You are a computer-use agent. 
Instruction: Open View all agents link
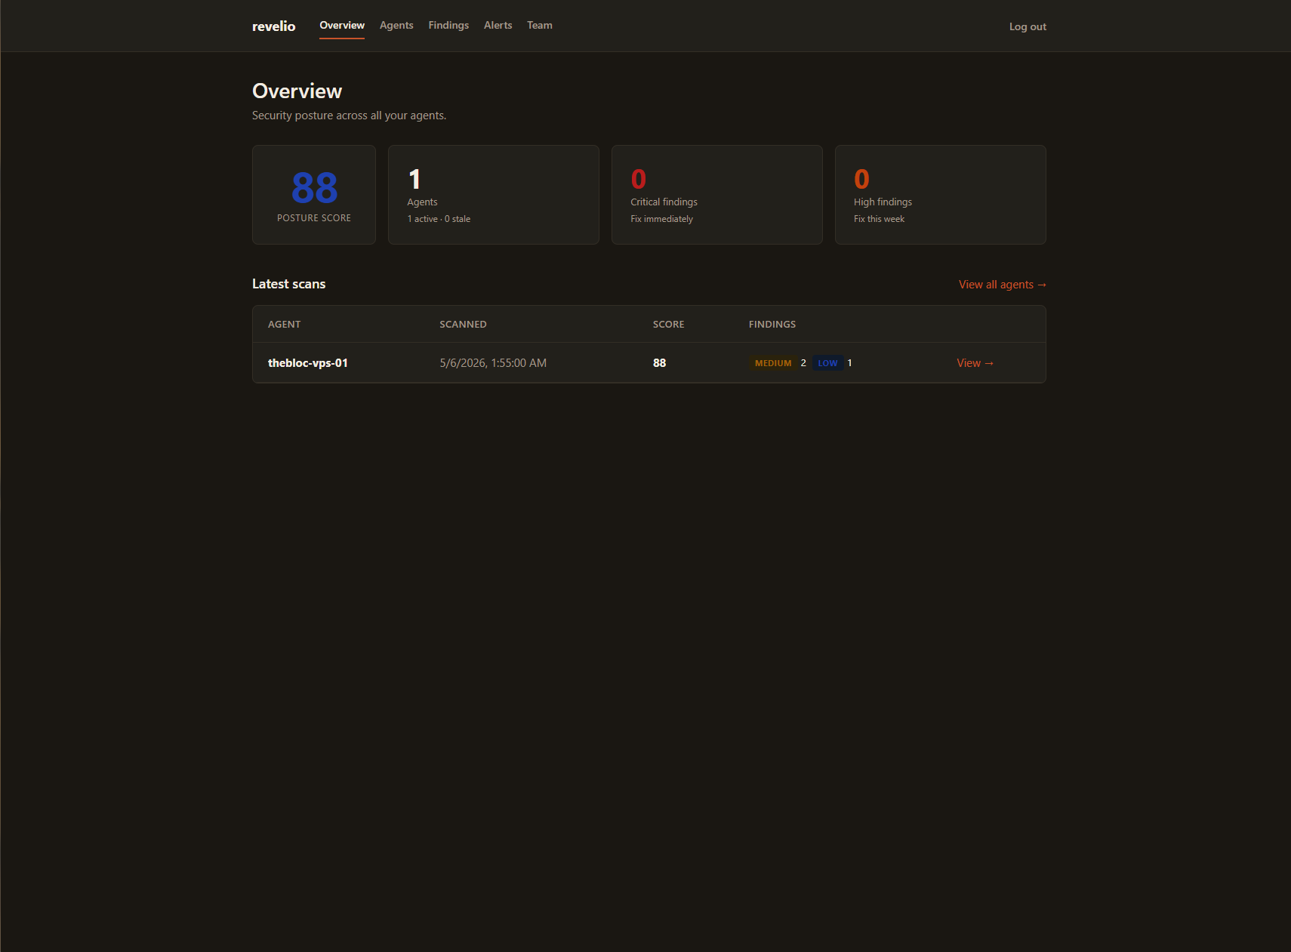click(1003, 285)
